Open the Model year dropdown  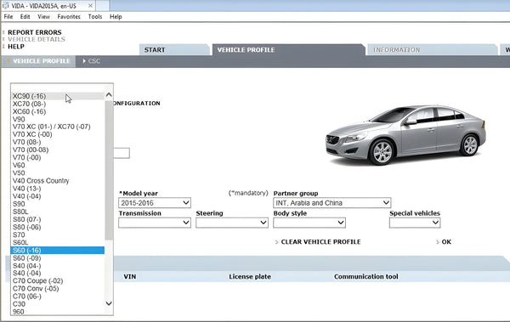(155, 203)
